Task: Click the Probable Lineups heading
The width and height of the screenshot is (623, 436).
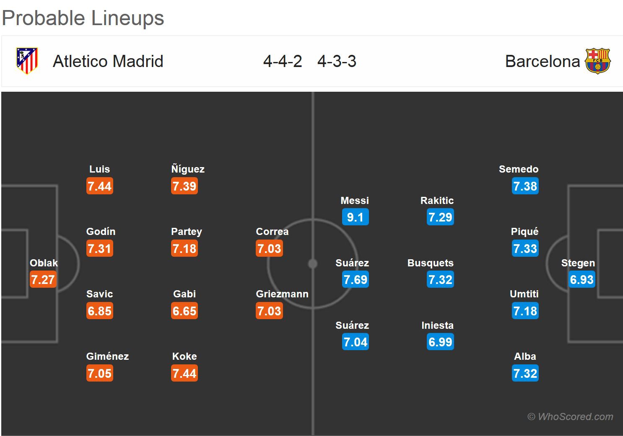Action: pyautogui.click(x=83, y=18)
